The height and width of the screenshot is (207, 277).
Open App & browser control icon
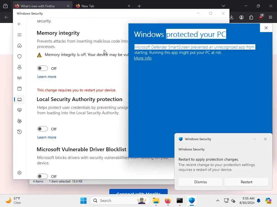(x=19, y=88)
